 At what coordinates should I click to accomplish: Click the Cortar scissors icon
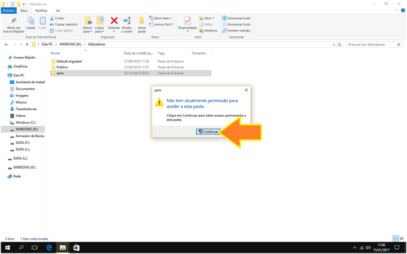[53, 18]
